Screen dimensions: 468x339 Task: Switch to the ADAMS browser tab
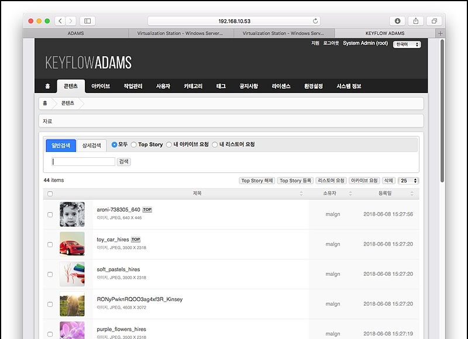pyautogui.click(x=75, y=33)
